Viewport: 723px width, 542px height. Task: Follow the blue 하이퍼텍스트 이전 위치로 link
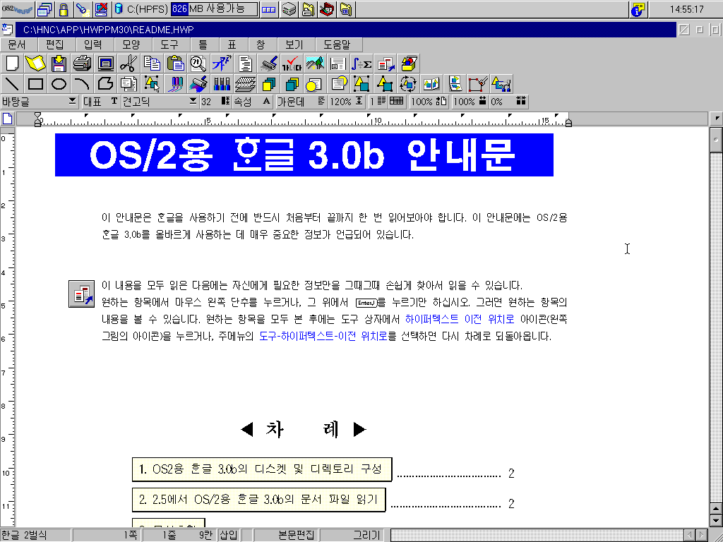tap(459, 319)
